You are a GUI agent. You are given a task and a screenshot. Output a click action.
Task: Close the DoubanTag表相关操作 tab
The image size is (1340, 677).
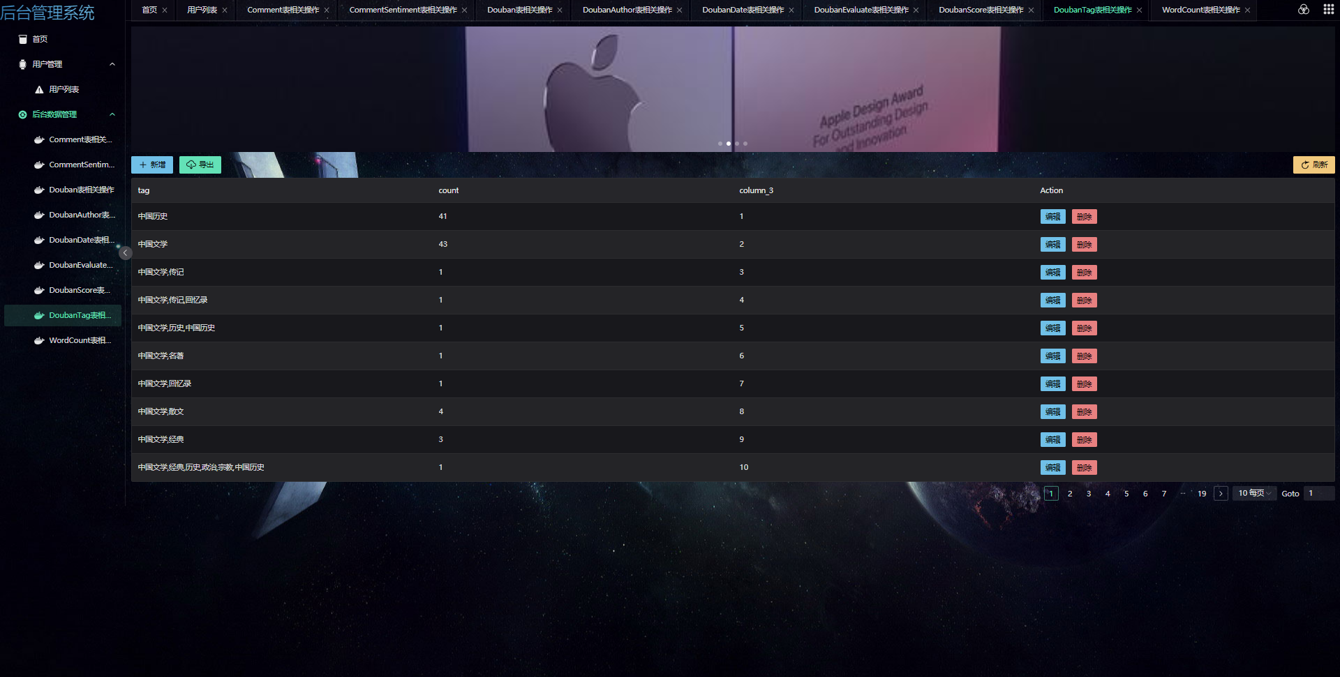point(1139,10)
